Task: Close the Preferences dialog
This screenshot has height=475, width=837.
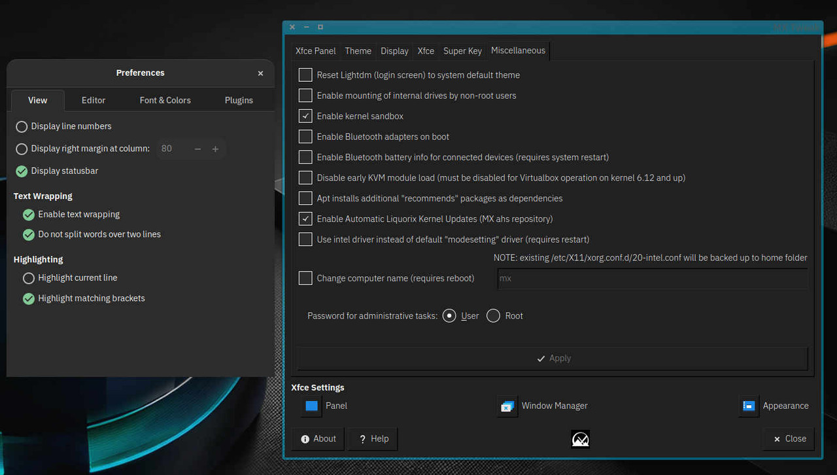Action: coord(260,73)
